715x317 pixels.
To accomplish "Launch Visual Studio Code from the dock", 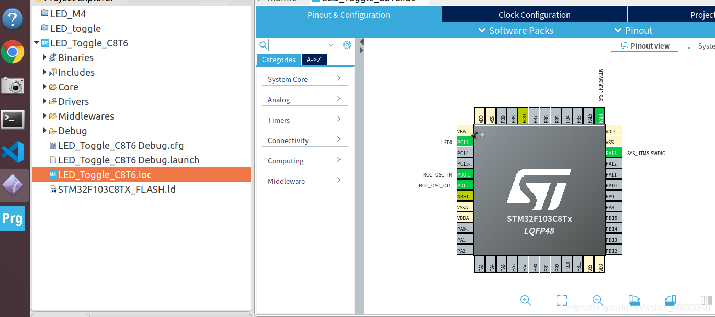I will [x=13, y=152].
